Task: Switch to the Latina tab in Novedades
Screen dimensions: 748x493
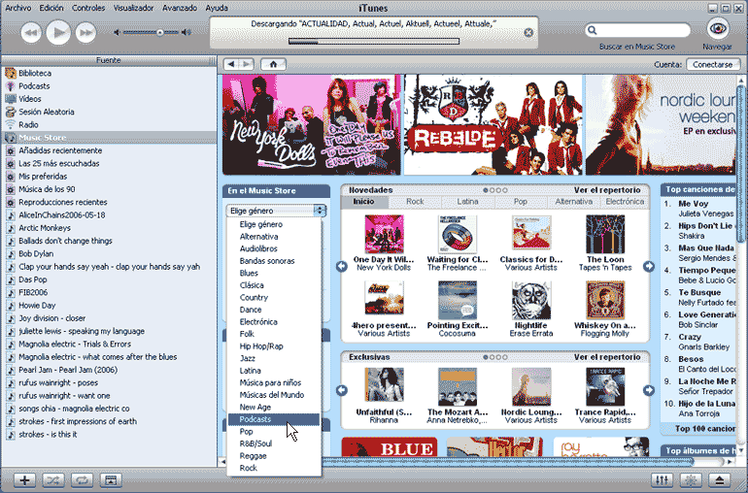Action: [x=467, y=202]
